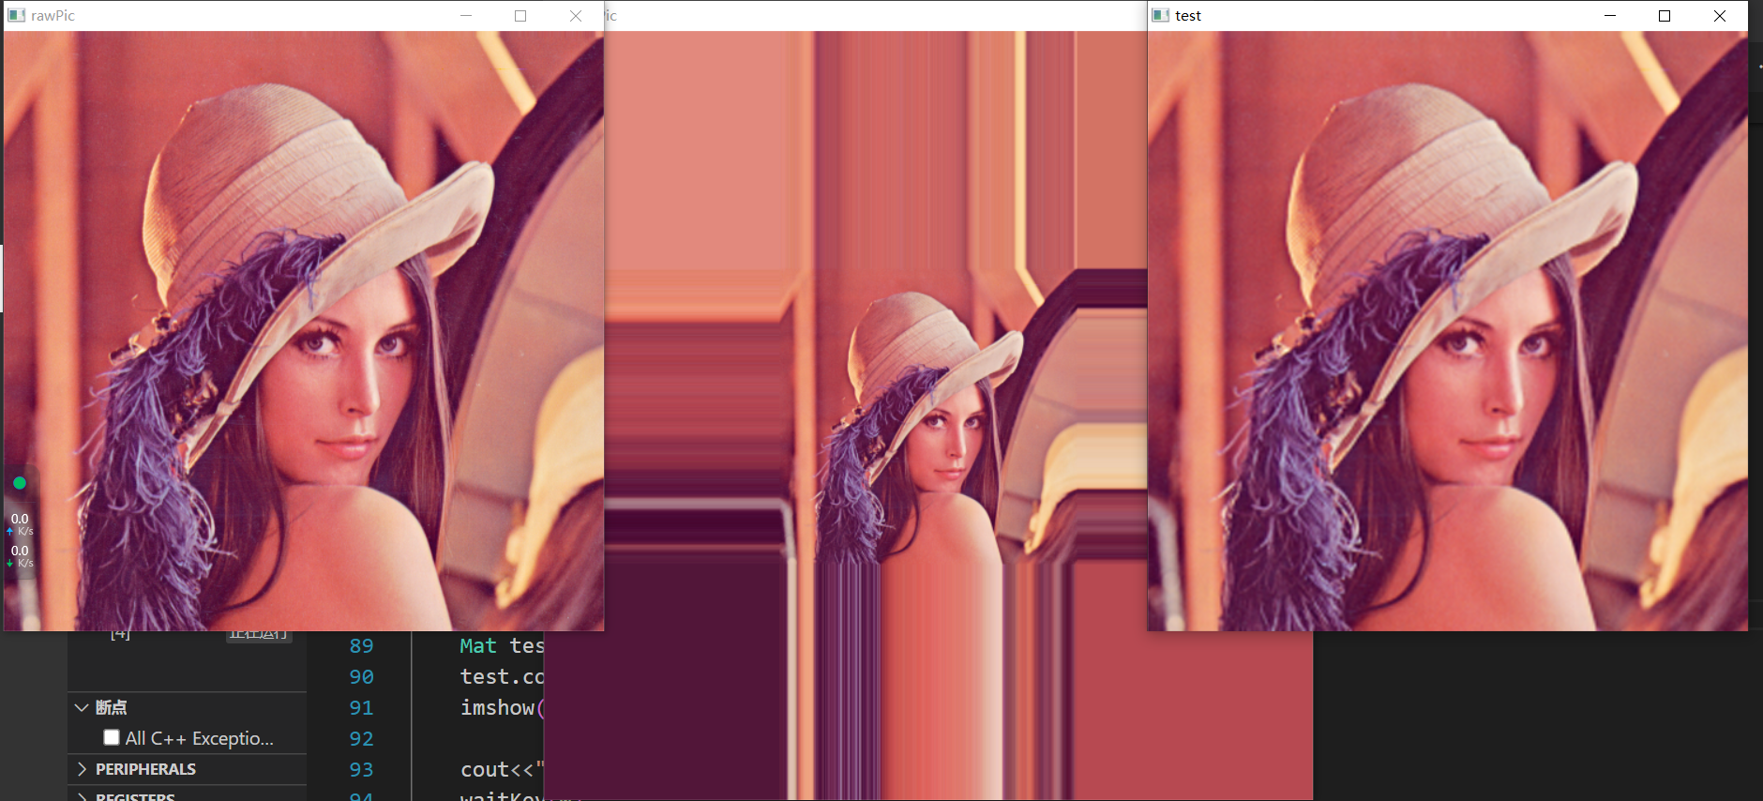Enable All C++ Exceptions breakpoint checkbox
Viewport: 1763px width, 801px height.
click(x=112, y=737)
